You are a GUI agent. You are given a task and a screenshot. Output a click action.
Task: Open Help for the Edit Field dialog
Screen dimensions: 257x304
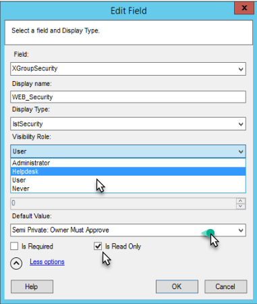point(32,286)
